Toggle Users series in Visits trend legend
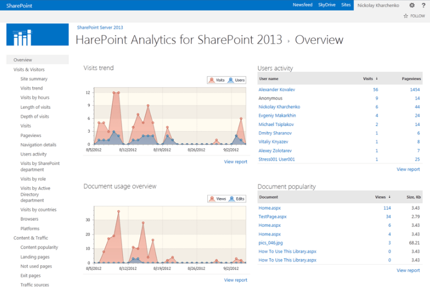This screenshot has width=430, height=291. [236, 80]
